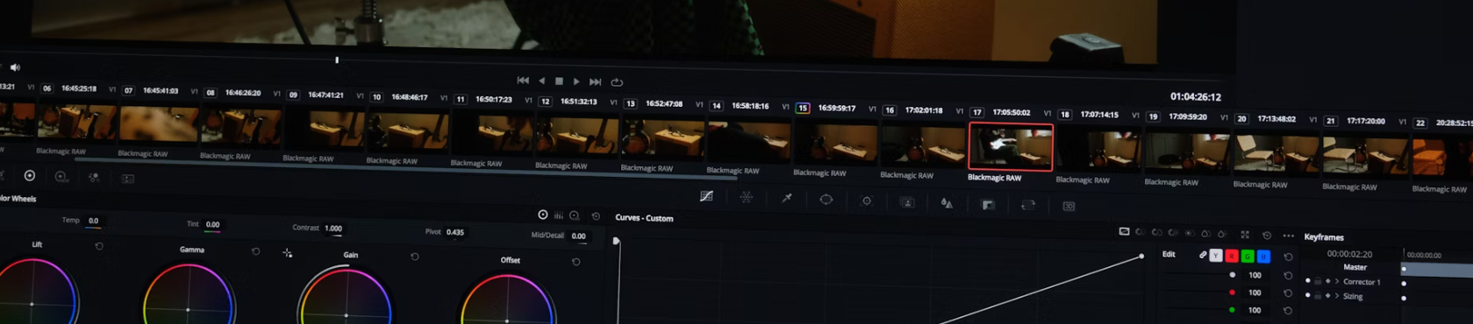The height and width of the screenshot is (324, 1473).
Task: Enable the red R curve channel
Action: (x=1232, y=256)
